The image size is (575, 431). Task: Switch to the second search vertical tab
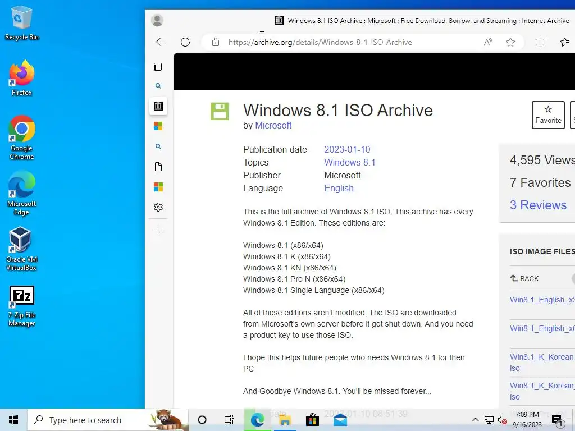point(158,146)
